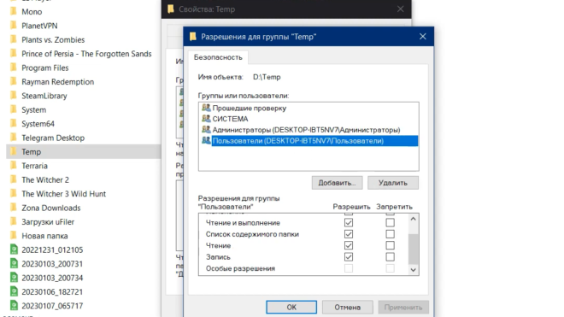Click the Prince of Persia folder icon
The width and height of the screenshot is (564, 317).
pyautogui.click(x=14, y=54)
